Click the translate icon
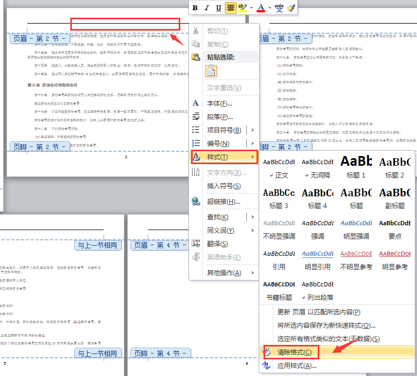 196,244
